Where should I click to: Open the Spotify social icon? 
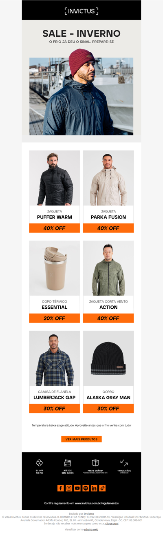pyautogui.click(x=86, y=488)
